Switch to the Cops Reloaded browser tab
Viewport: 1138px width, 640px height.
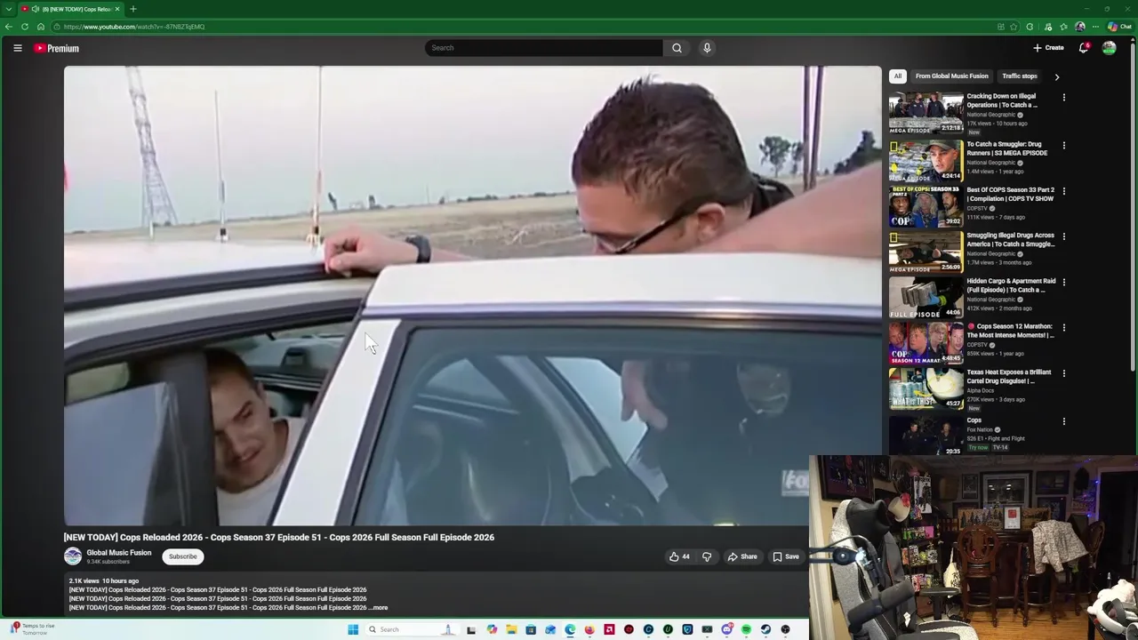[x=69, y=9]
